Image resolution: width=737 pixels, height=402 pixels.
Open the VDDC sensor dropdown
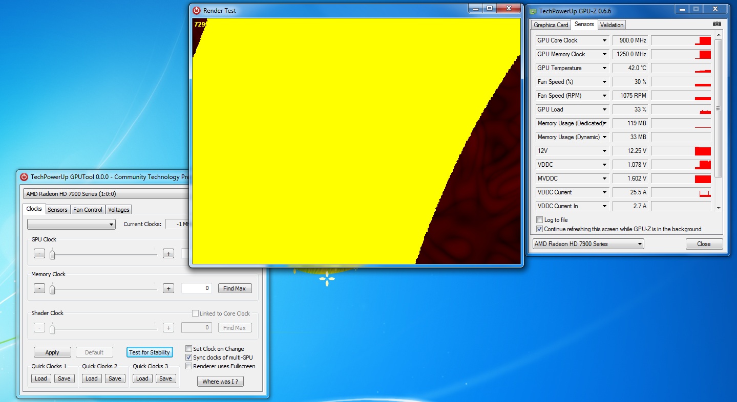pos(604,165)
